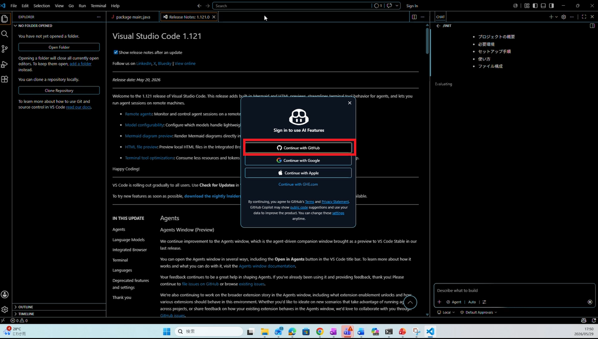Click the release notes vertical scrollbar

[x=427, y=42]
